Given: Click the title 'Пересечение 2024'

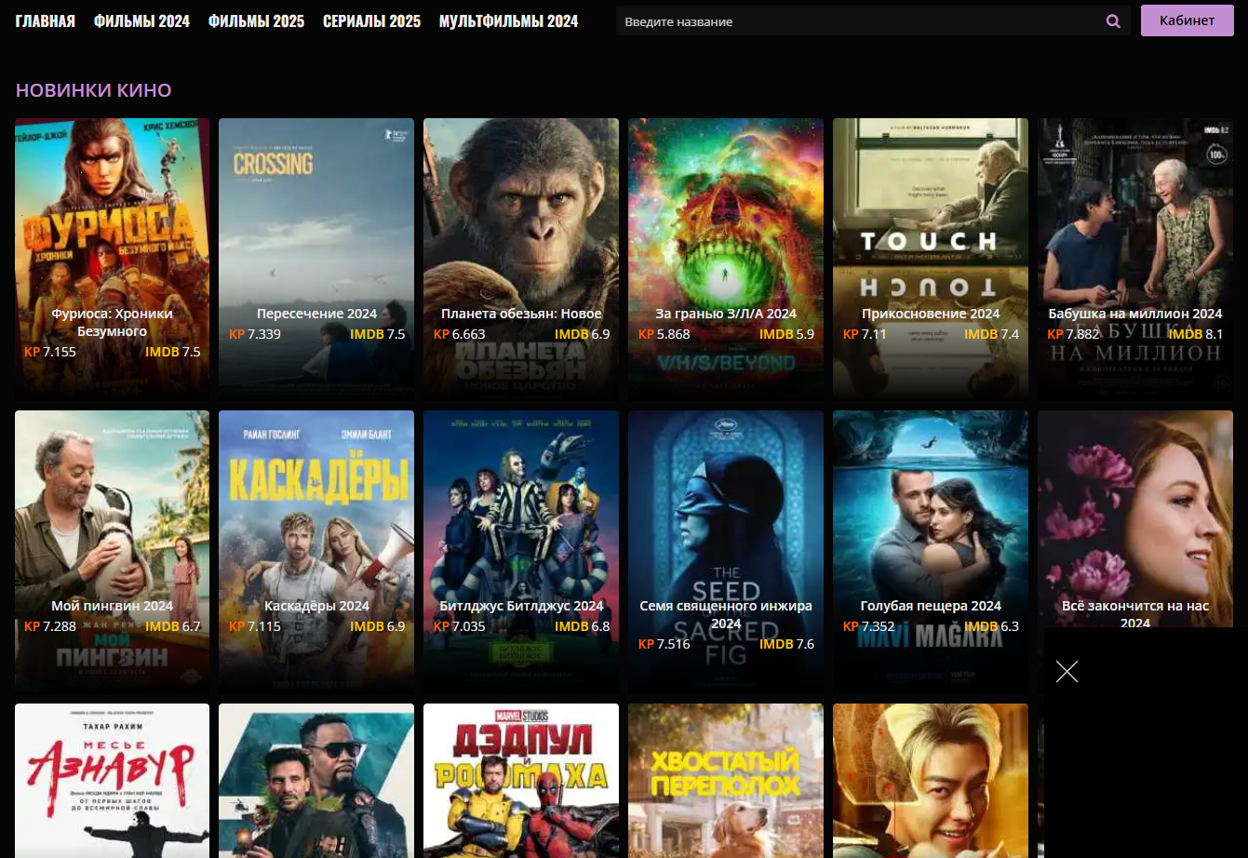Looking at the screenshot, I should coord(316,314).
